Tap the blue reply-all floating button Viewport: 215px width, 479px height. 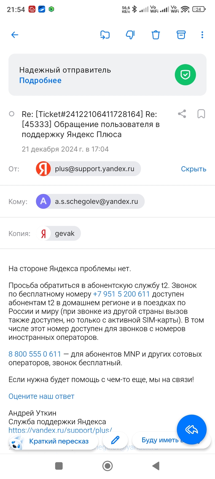point(192,429)
